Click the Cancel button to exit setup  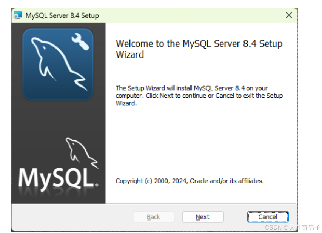268,217
